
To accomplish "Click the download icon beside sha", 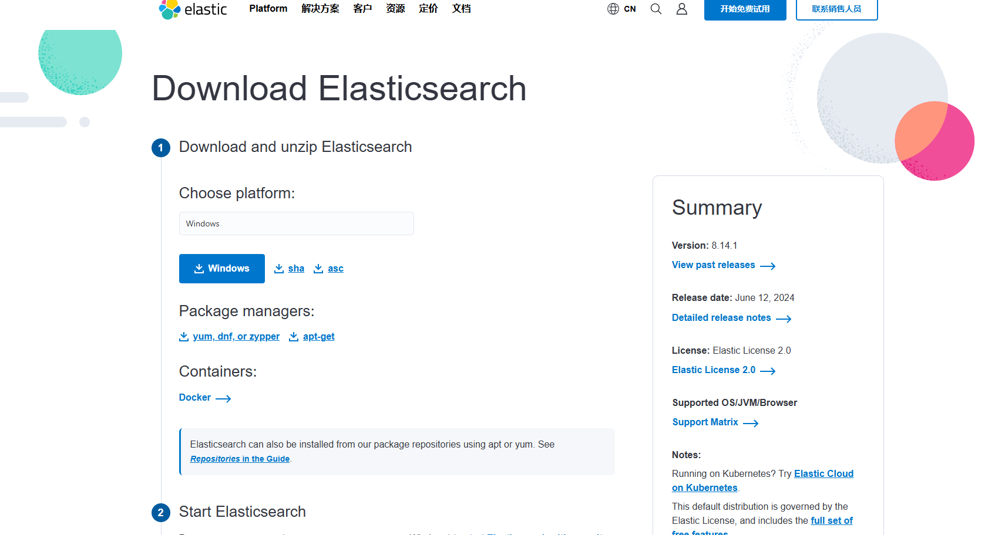I will 280,268.
